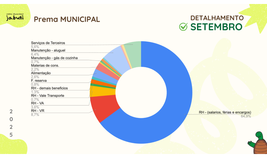Click the Manutenção - aluguel label
The width and height of the screenshot is (267, 158).
tap(48, 50)
